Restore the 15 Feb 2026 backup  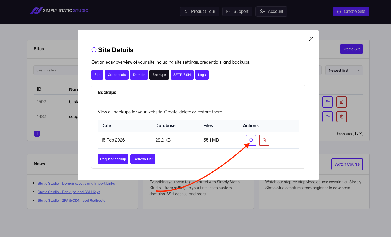point(251,140)
